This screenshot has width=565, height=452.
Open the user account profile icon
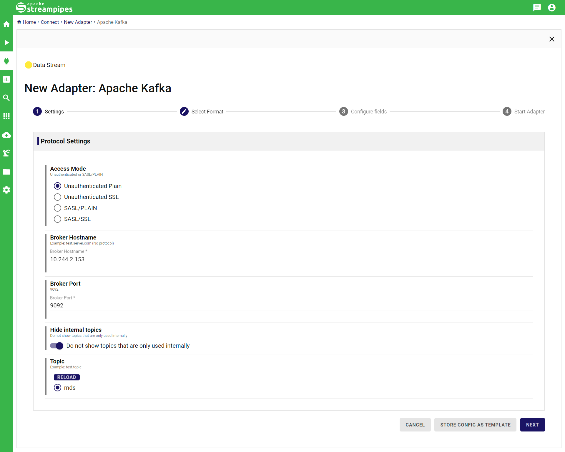[552, 7]
